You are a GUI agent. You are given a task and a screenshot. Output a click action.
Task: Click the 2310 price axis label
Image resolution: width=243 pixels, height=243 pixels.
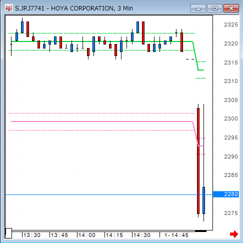pos(231,81)
